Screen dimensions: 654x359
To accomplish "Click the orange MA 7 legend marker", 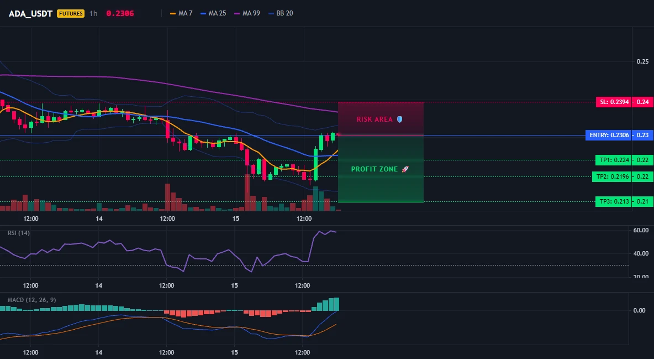I will (x=173, y=13).
